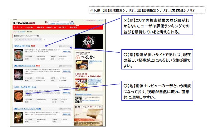Click the ホーム breadcrumb link

point(14,32)
